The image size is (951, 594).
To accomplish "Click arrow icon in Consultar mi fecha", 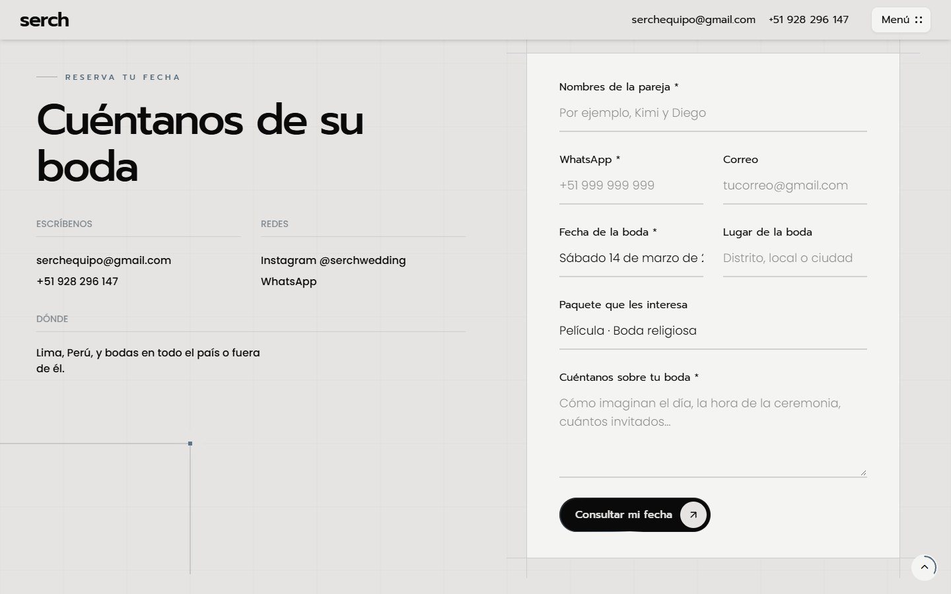I will pos(693,515).
